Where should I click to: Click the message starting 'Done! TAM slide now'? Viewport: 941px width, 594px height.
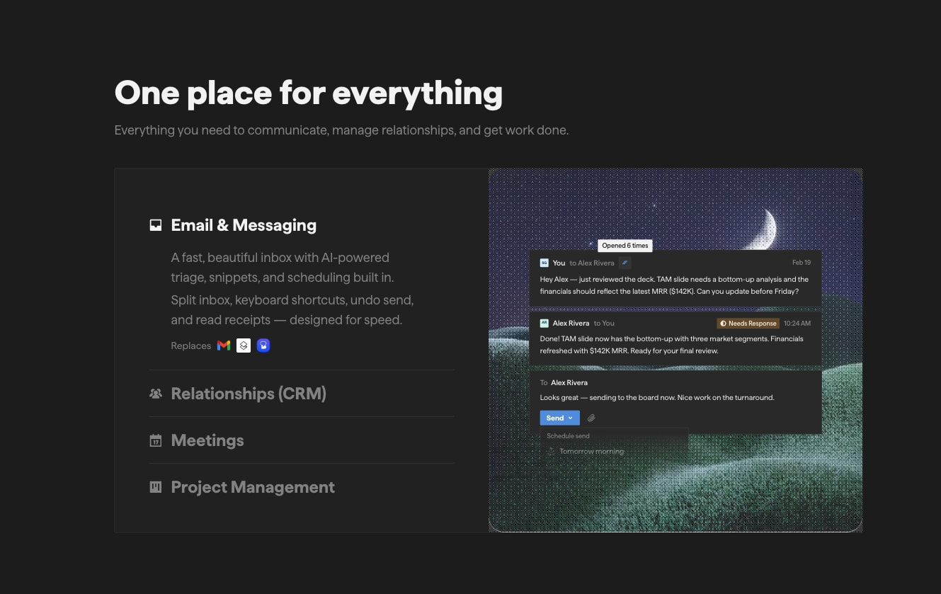[x=672, y=345]
